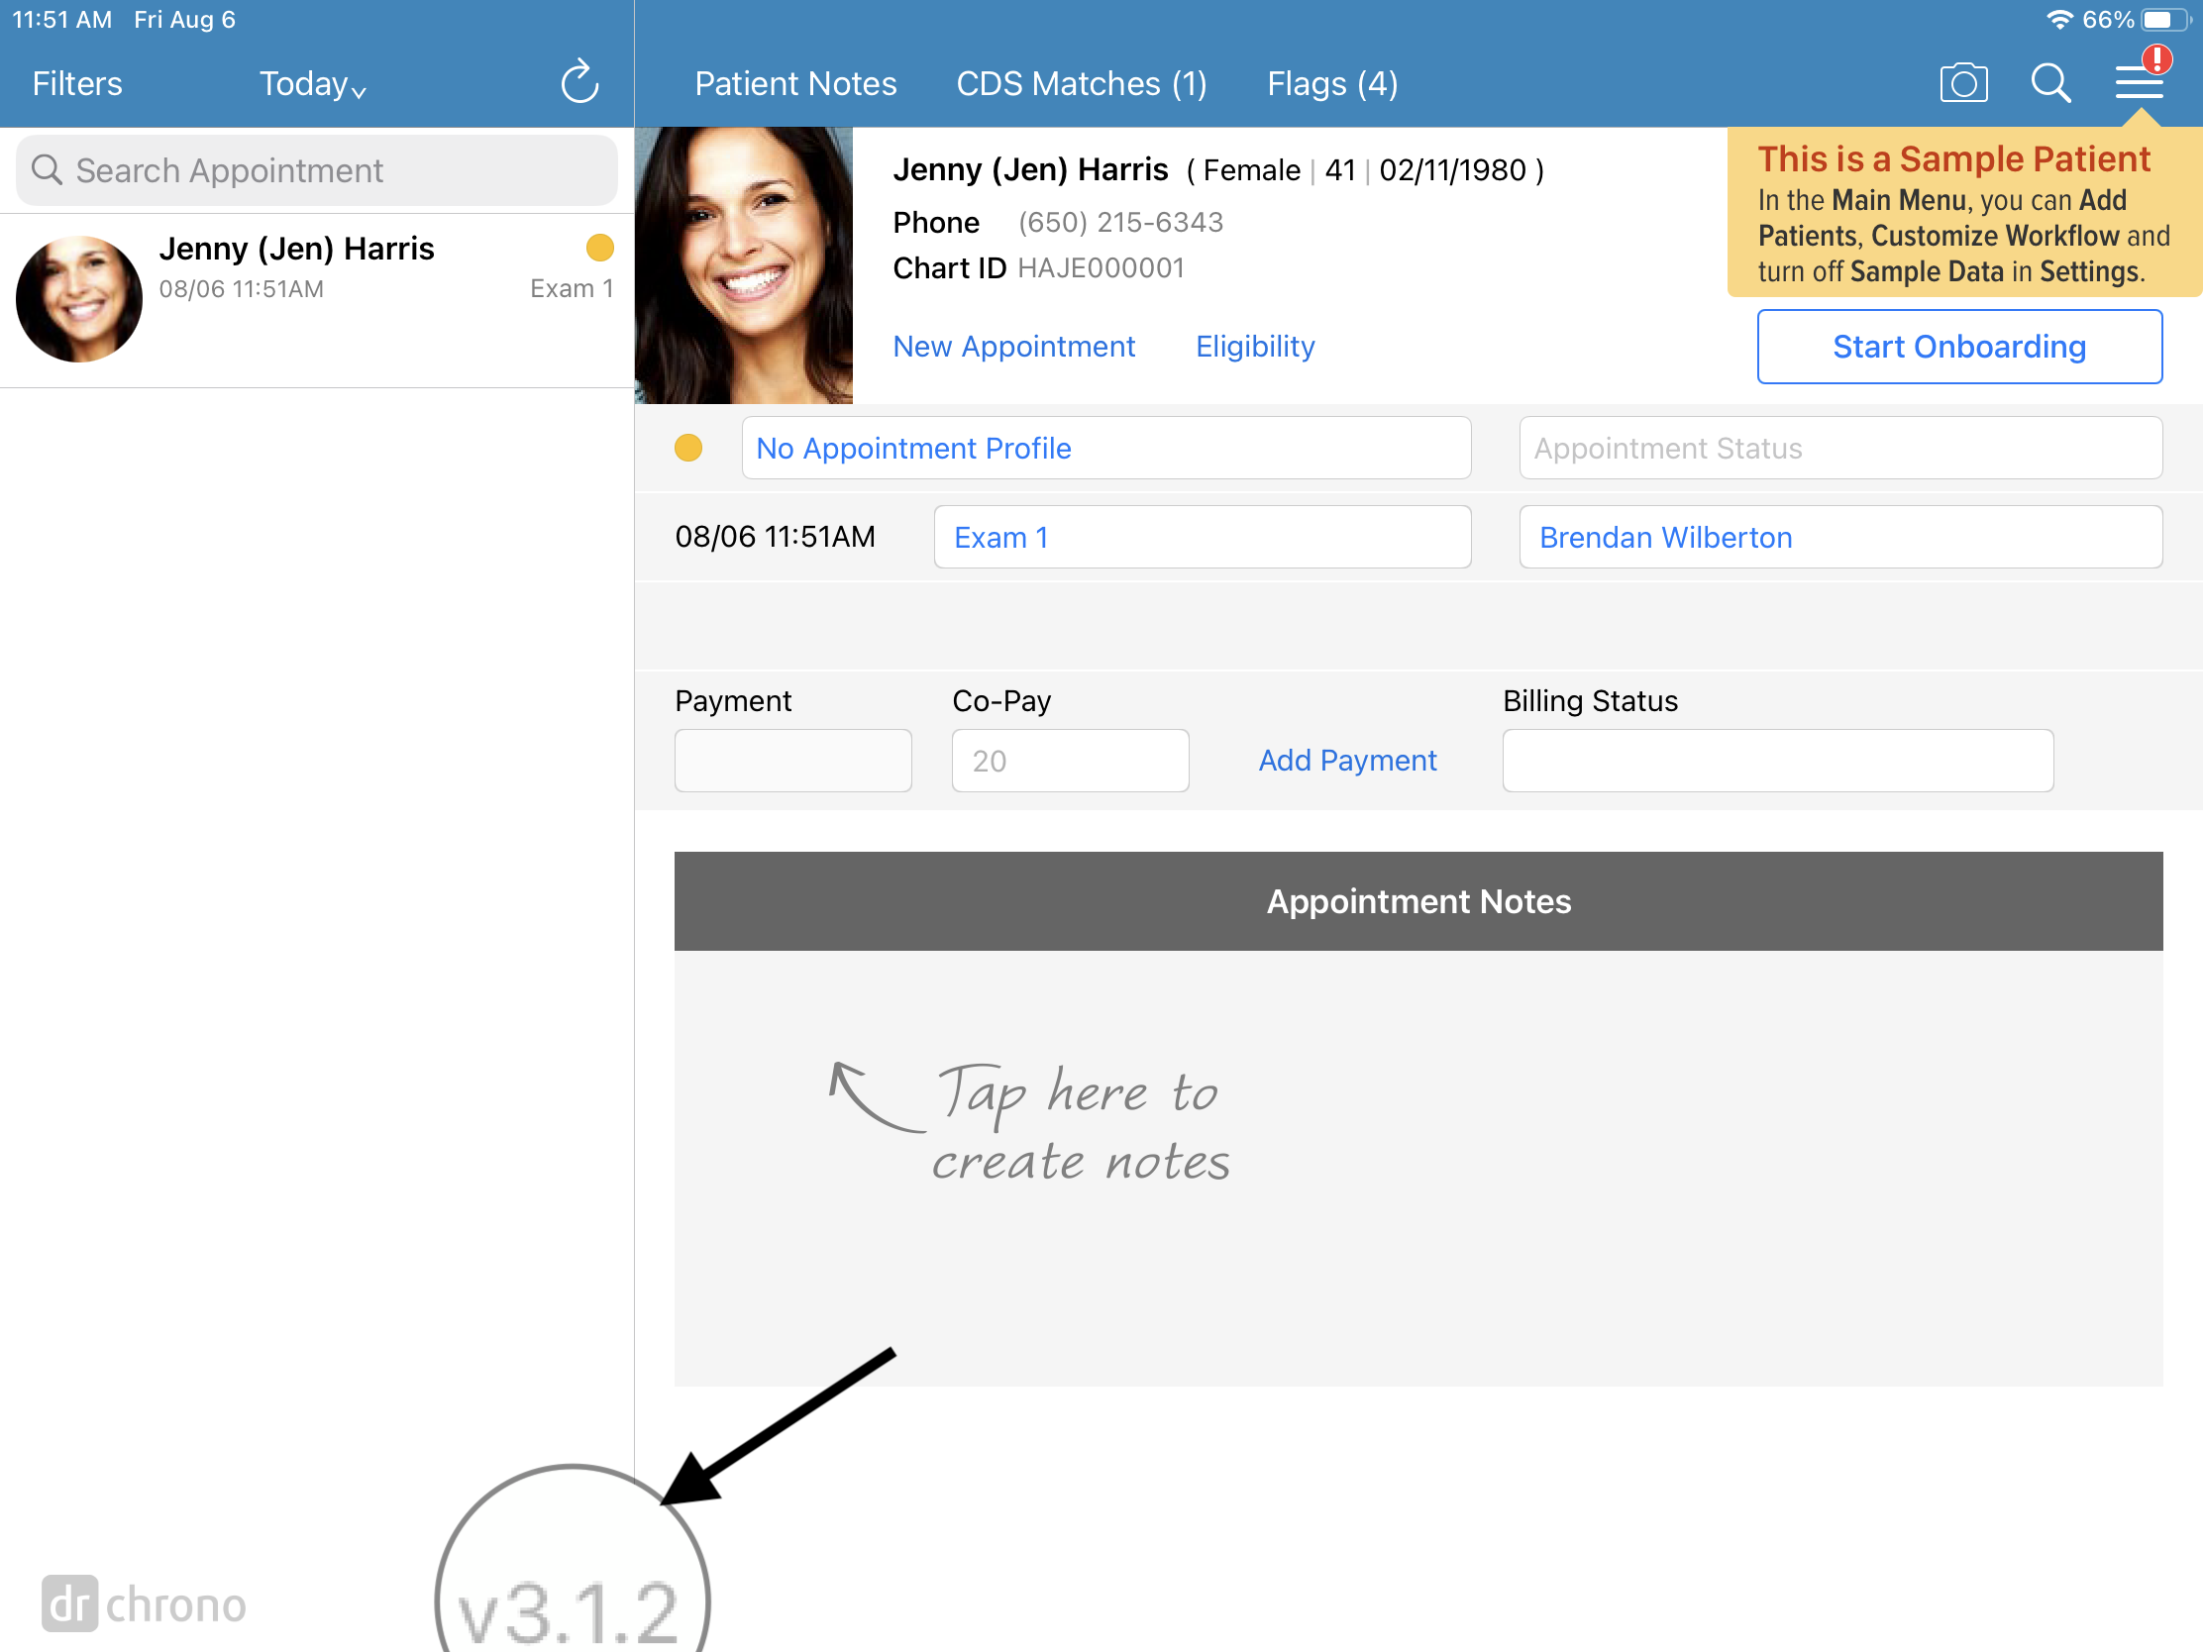The image size is (2203, 1652).
Task: Click the Eligibility link
Action: (1254, 347)
